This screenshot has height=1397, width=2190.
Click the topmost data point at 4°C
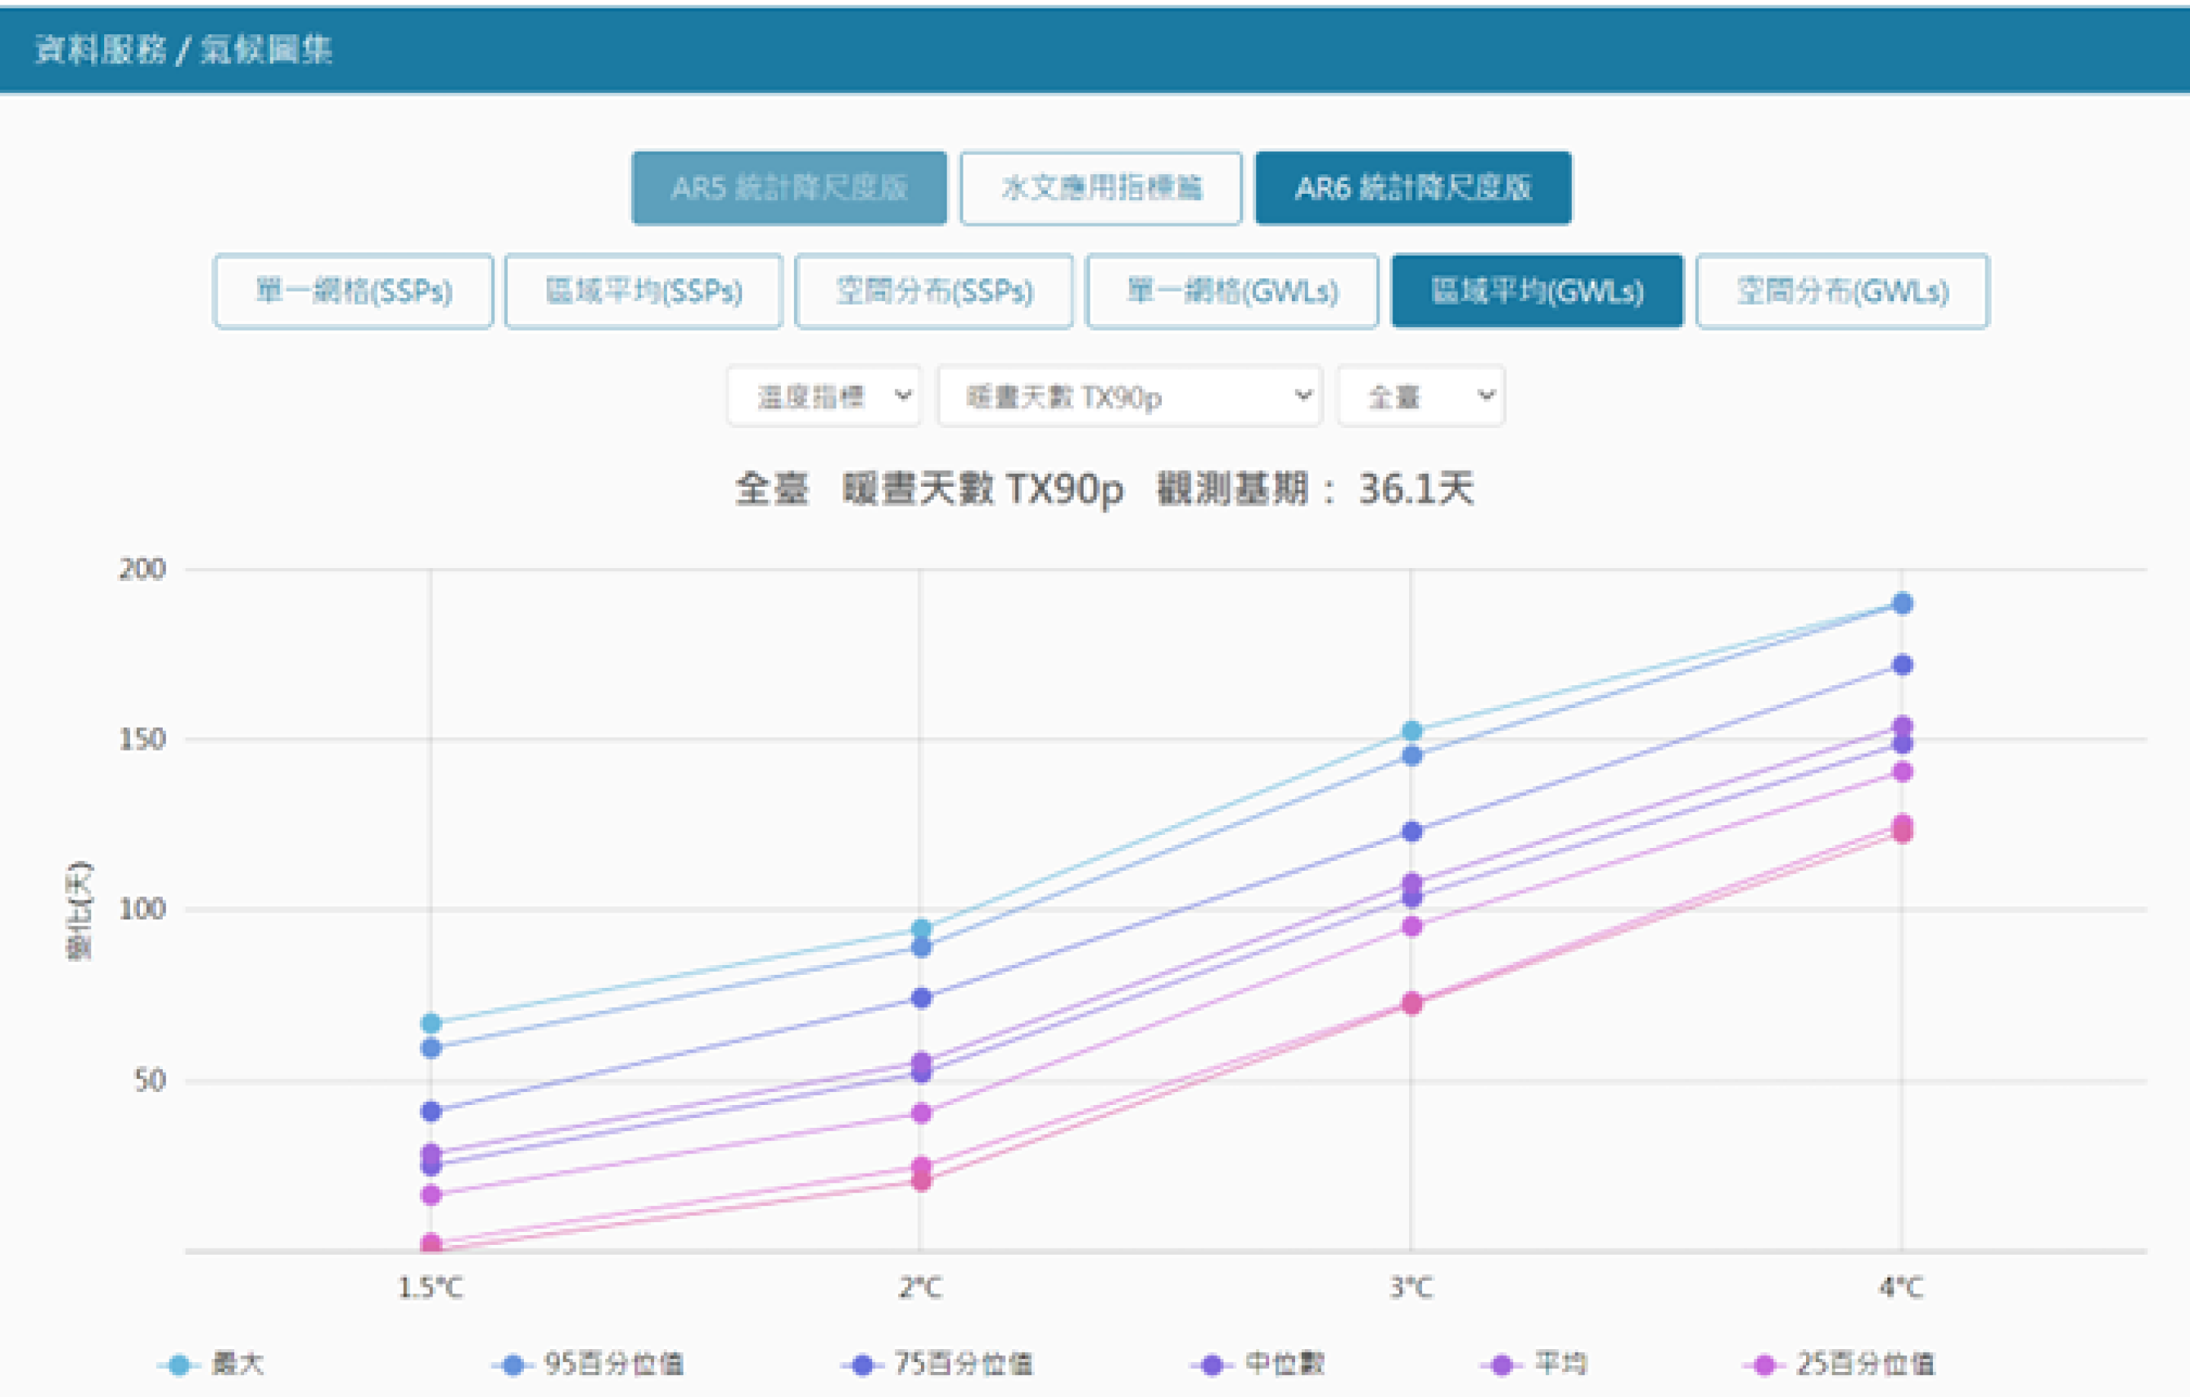pos(1902,603)
